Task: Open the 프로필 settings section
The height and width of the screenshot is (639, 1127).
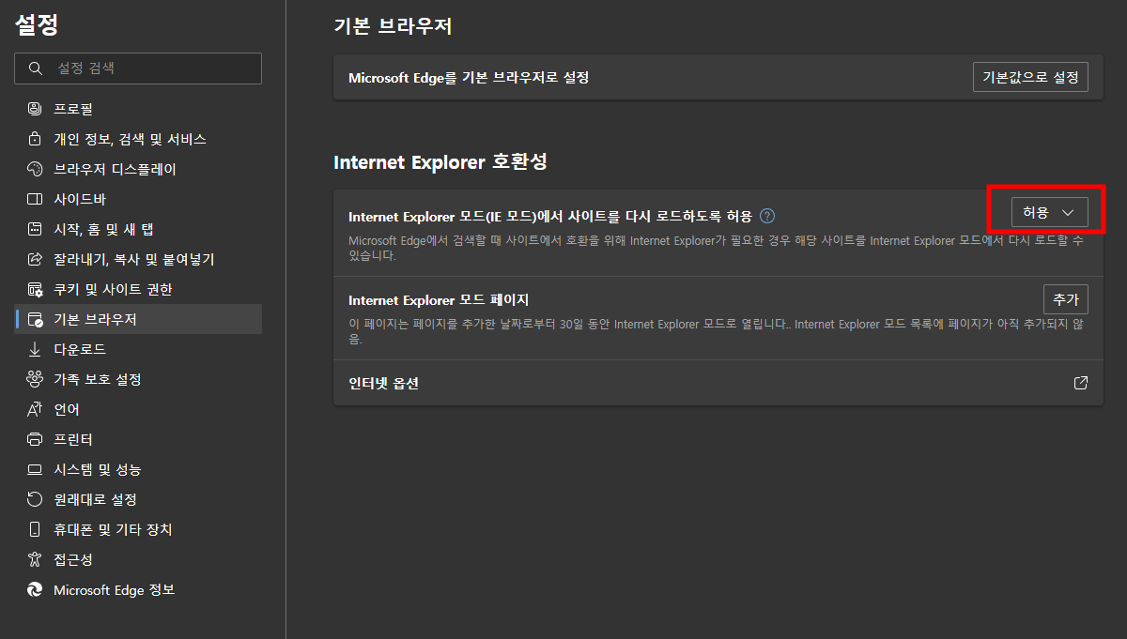Action: [139, 109]
